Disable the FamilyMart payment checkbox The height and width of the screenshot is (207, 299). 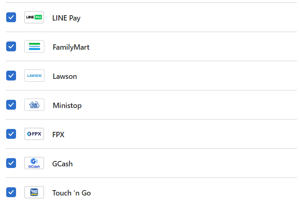(11, 46)
